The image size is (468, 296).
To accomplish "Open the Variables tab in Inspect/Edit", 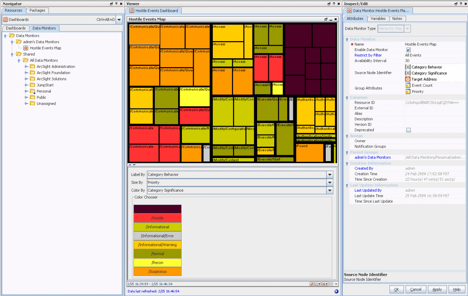I will [378, 18].
